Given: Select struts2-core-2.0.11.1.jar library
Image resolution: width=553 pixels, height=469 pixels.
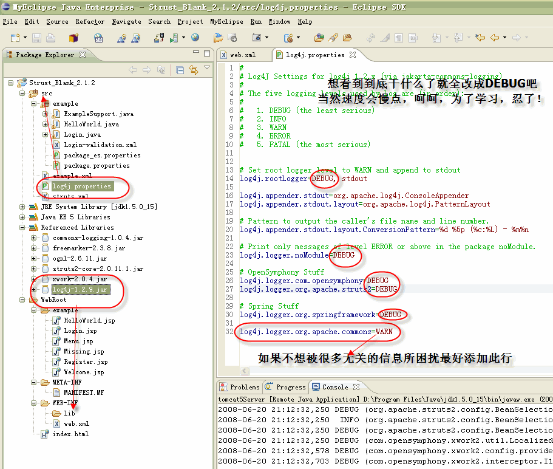Looking at the screenshot, I should click(x=98, y=269).
